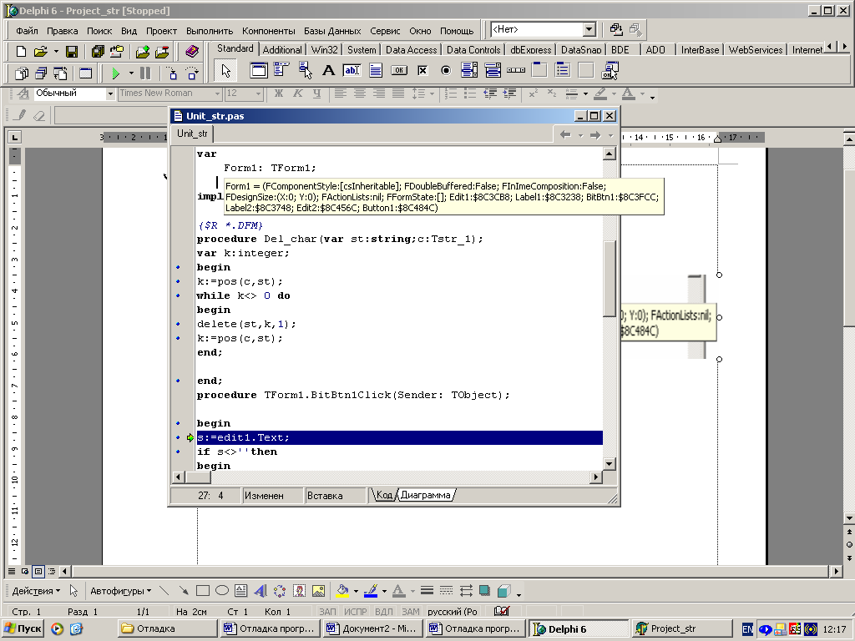This screenshot has width=855, height=641.
Task: Open font size 12 dropdown
Action: pos(259,93)
